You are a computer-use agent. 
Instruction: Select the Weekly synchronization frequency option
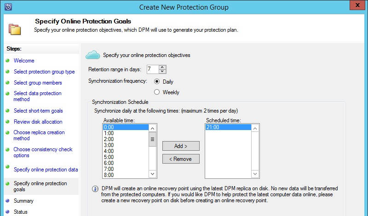(157, 92)
